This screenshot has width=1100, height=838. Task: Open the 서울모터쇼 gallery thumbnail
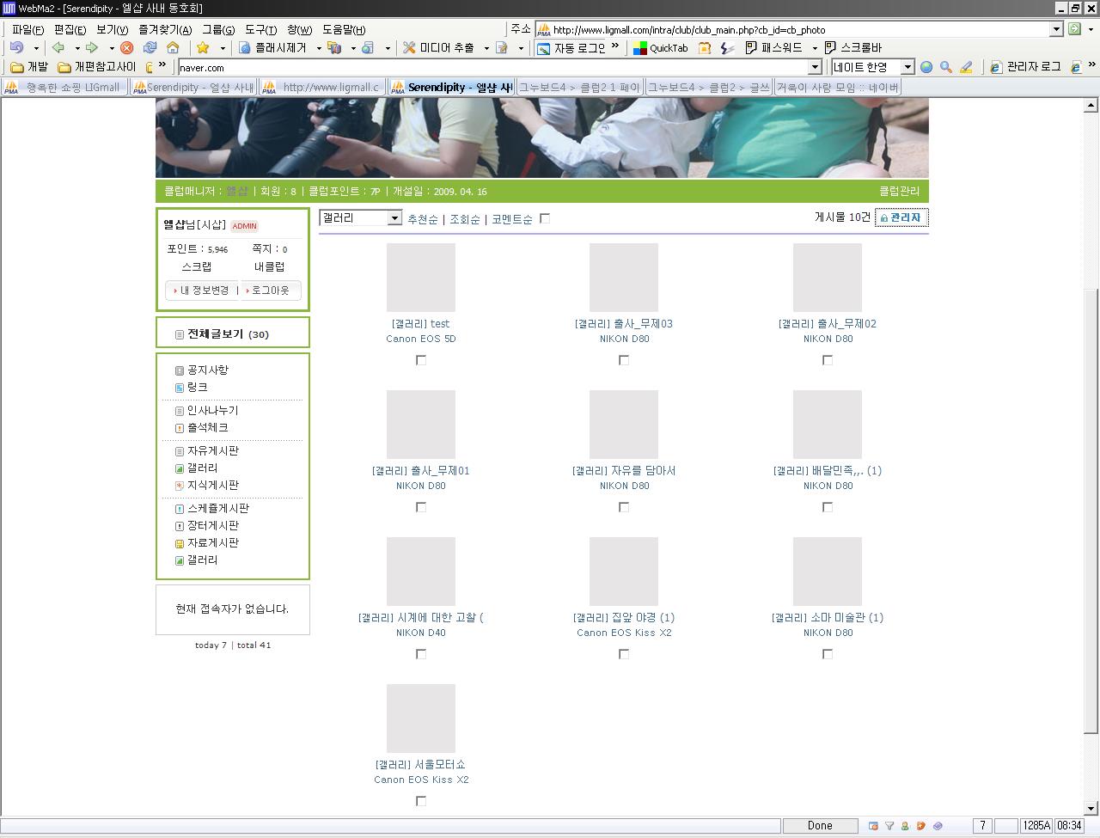[421, 719]
